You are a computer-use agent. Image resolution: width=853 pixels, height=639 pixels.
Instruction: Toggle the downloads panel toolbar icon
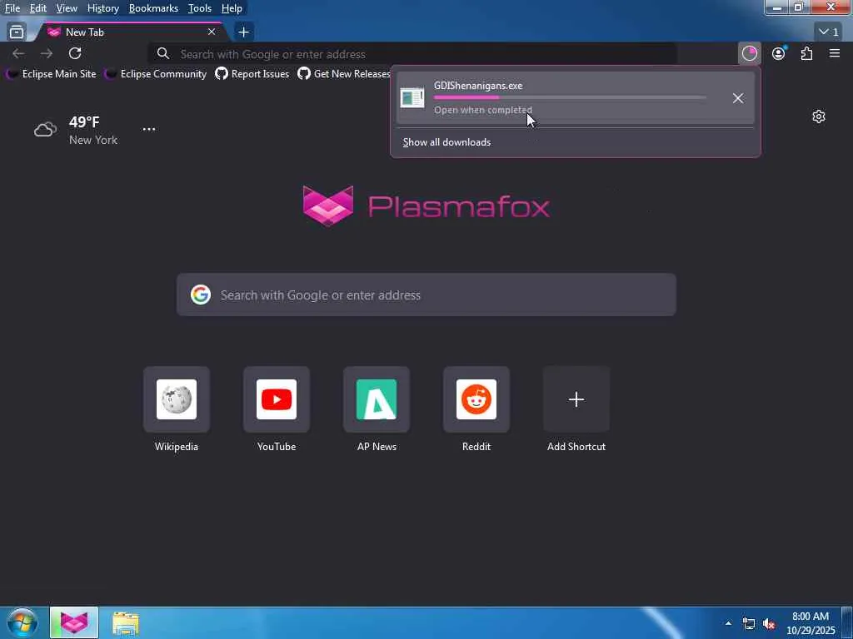750,53
